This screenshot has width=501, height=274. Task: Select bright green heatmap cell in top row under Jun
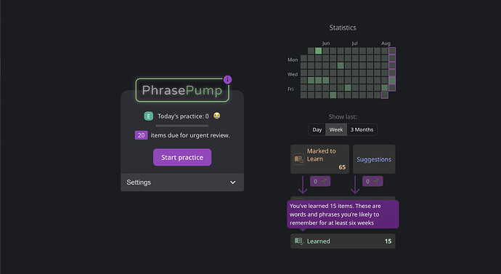[318, 51]
